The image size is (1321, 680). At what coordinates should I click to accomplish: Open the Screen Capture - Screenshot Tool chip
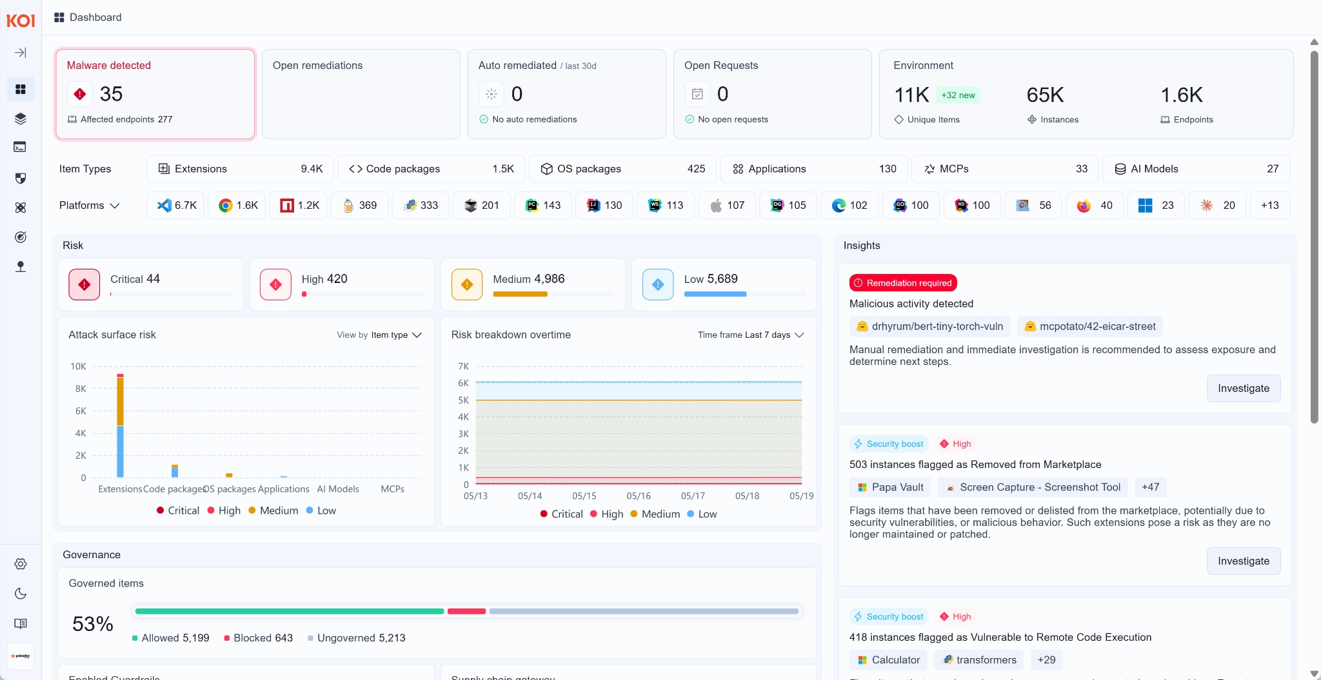[1033, 487]
